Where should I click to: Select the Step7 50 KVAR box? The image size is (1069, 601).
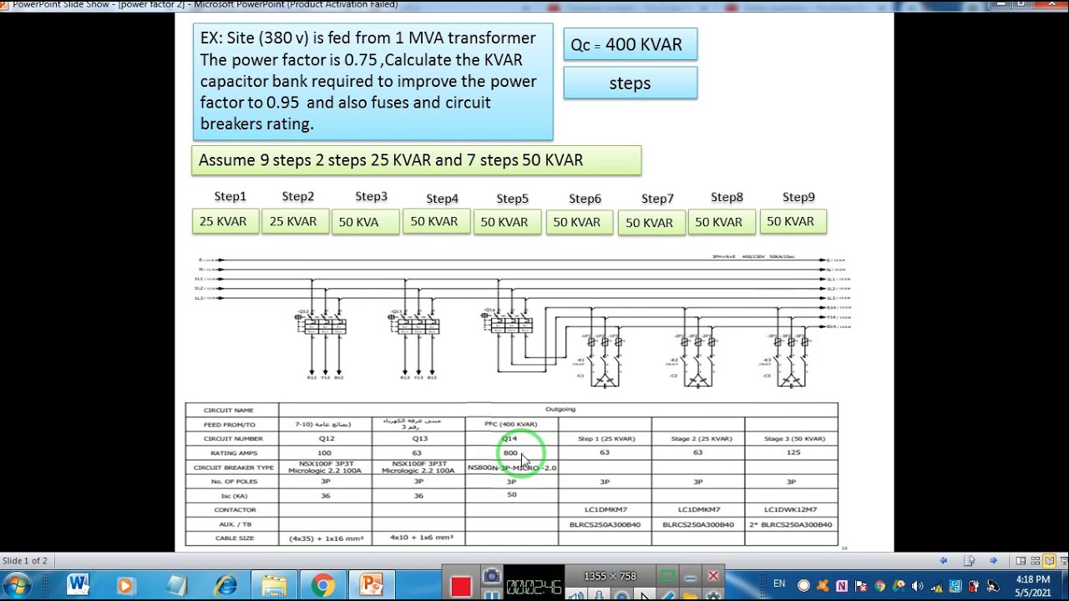(x=651, y=224)
